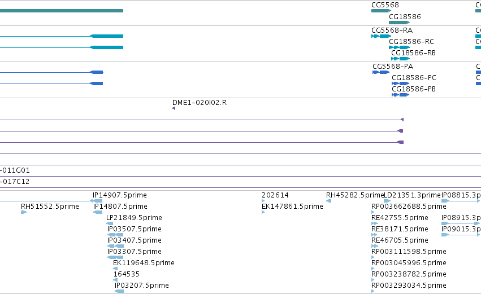Click the CG5568-RA transcript glyph
This screenshot has height=294, width=481.
click(x=382, y=36)
